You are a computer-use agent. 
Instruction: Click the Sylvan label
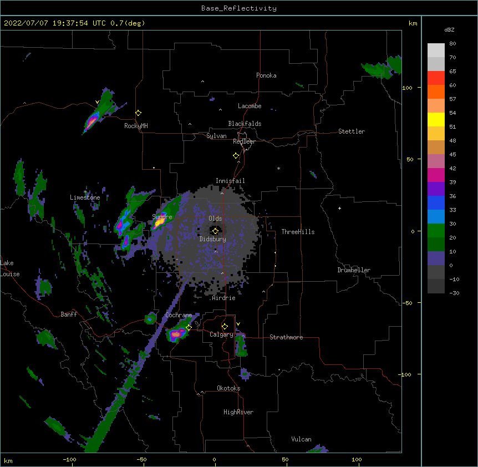click(x=216, y=136)
